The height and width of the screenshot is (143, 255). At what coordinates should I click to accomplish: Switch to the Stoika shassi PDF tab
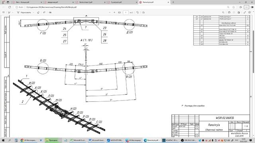tap(90, 2)
